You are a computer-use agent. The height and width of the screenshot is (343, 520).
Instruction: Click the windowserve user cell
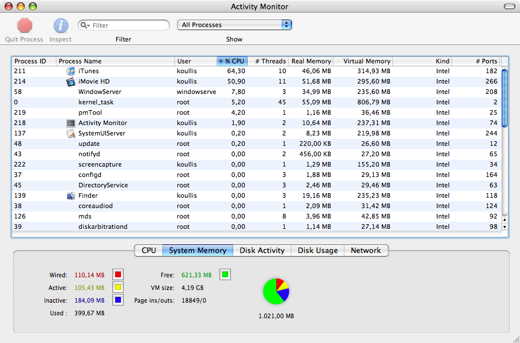(x=196, y=92)
